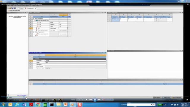Open Windows Media Player from taskbar

(x=72, y=105)
